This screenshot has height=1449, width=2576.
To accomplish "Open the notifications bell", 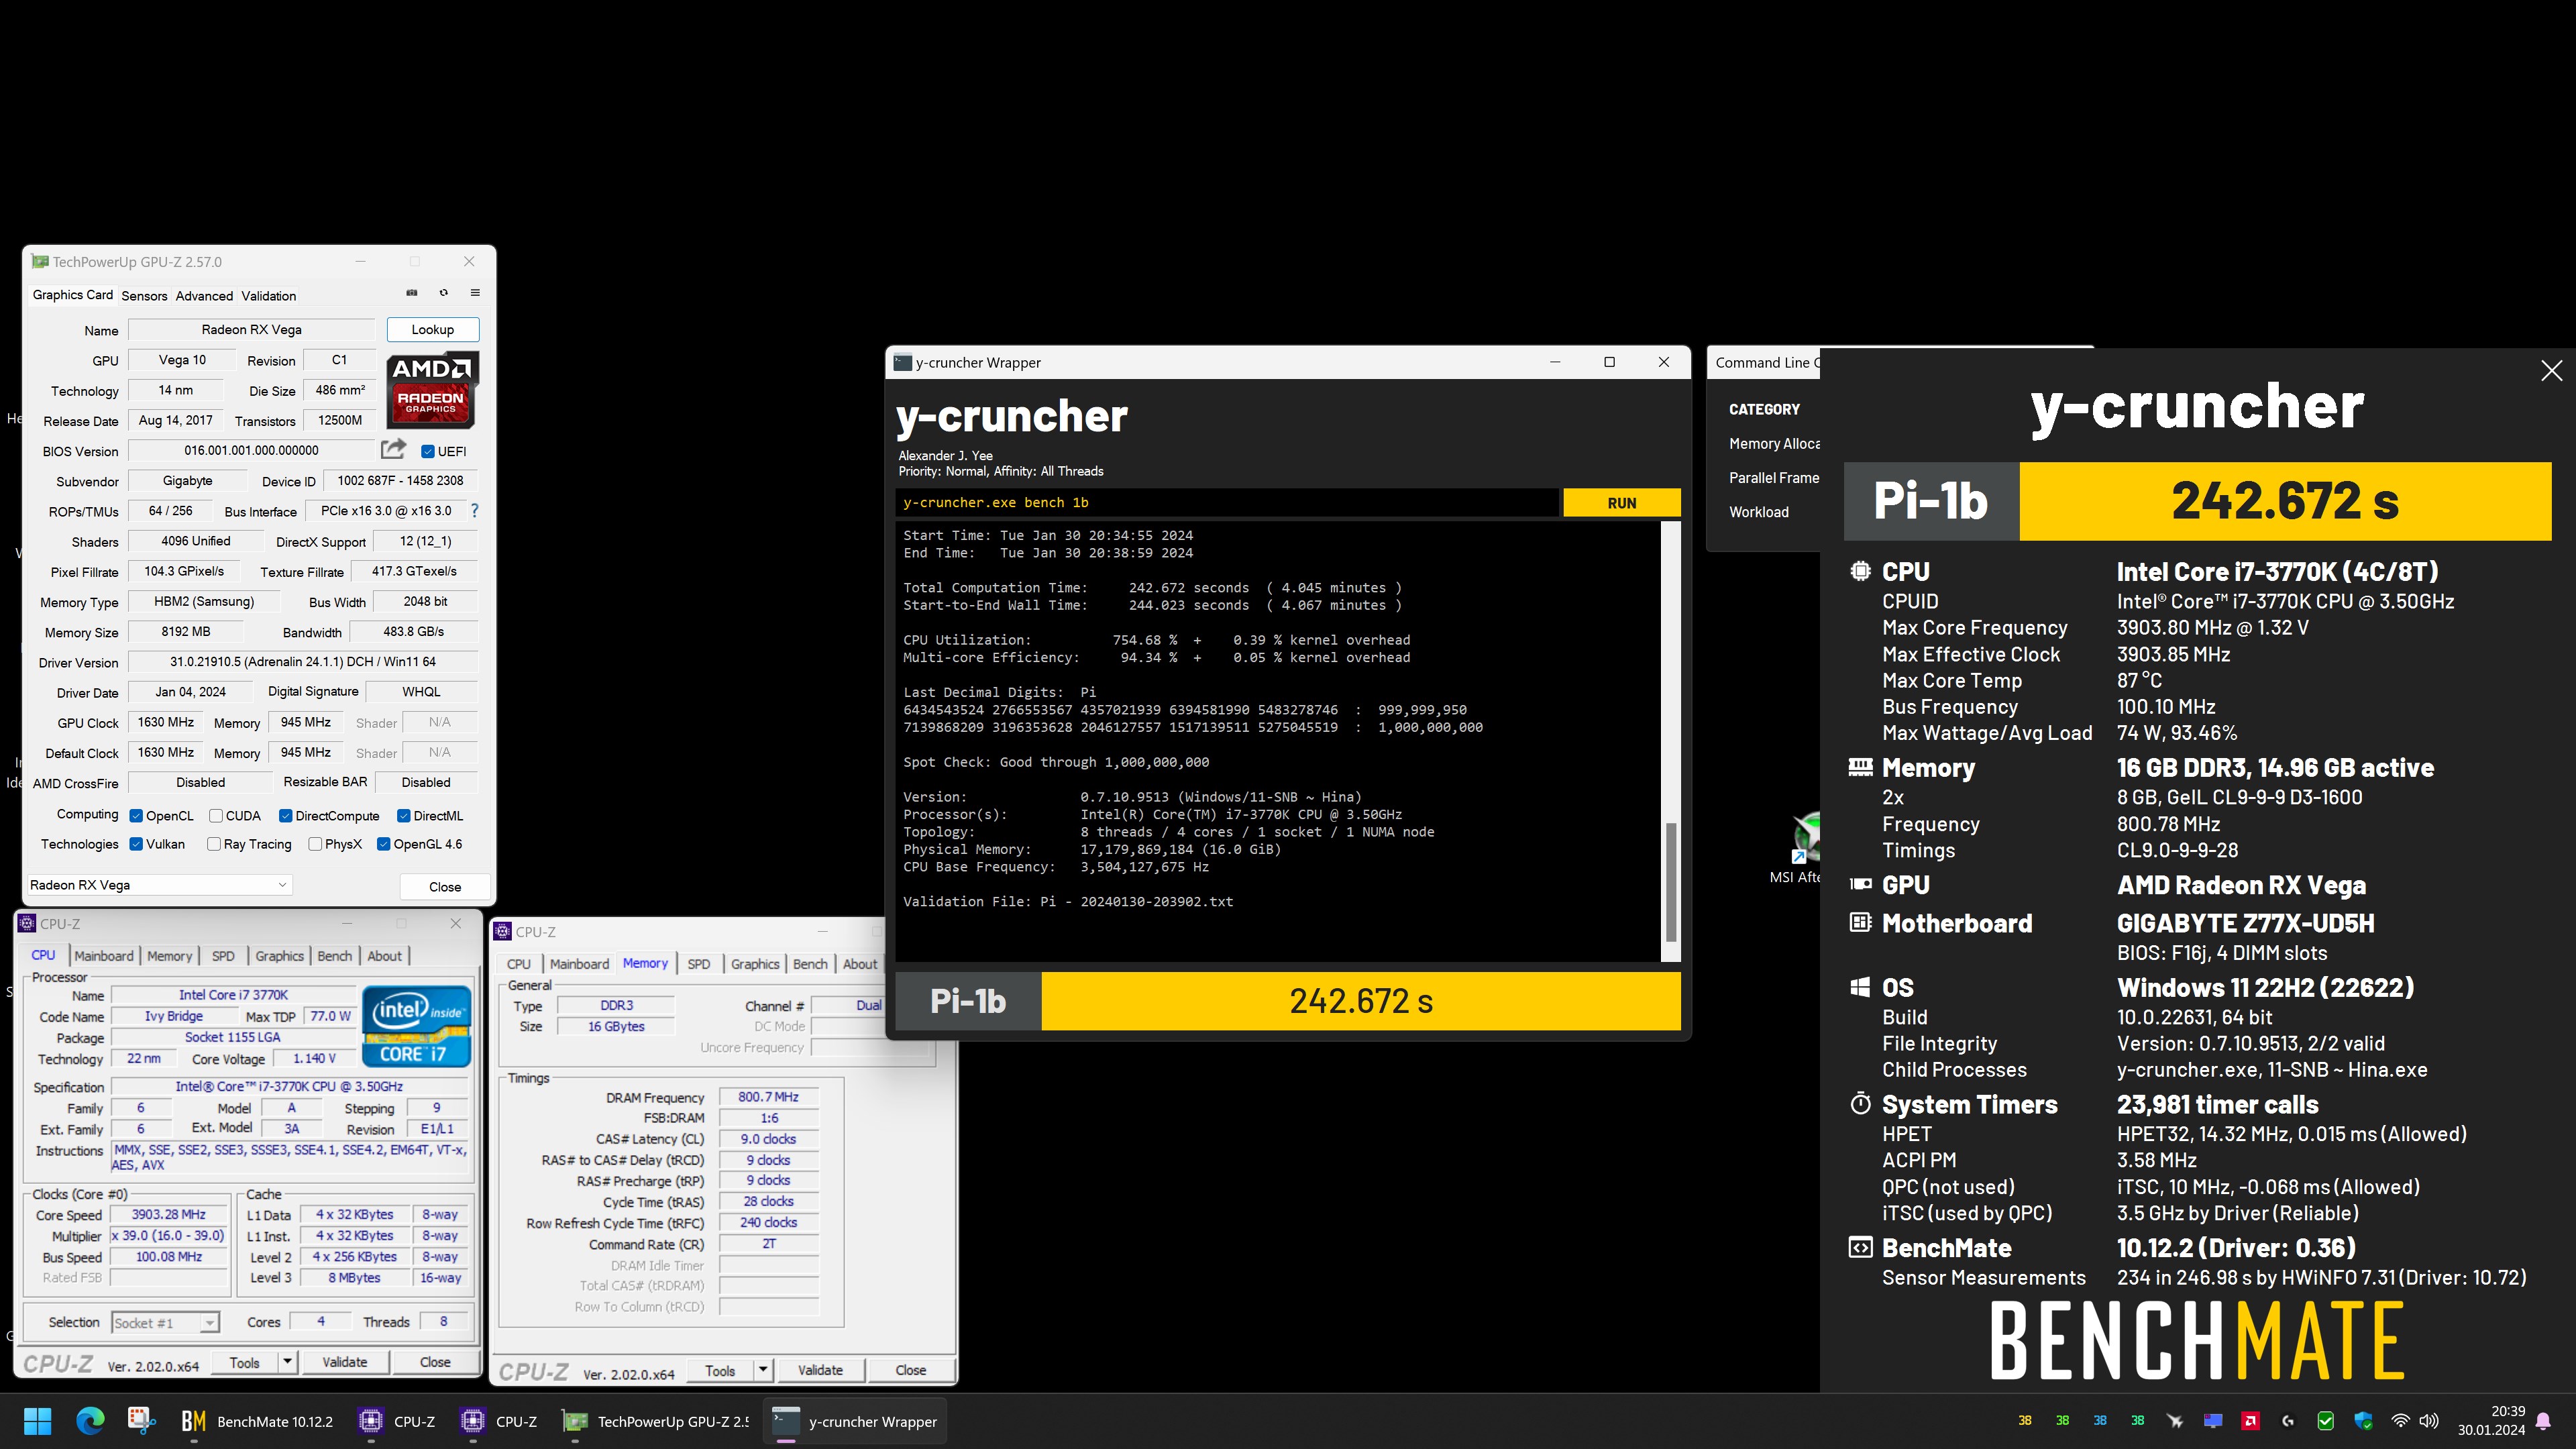I will click(x=2544, y=1421).
